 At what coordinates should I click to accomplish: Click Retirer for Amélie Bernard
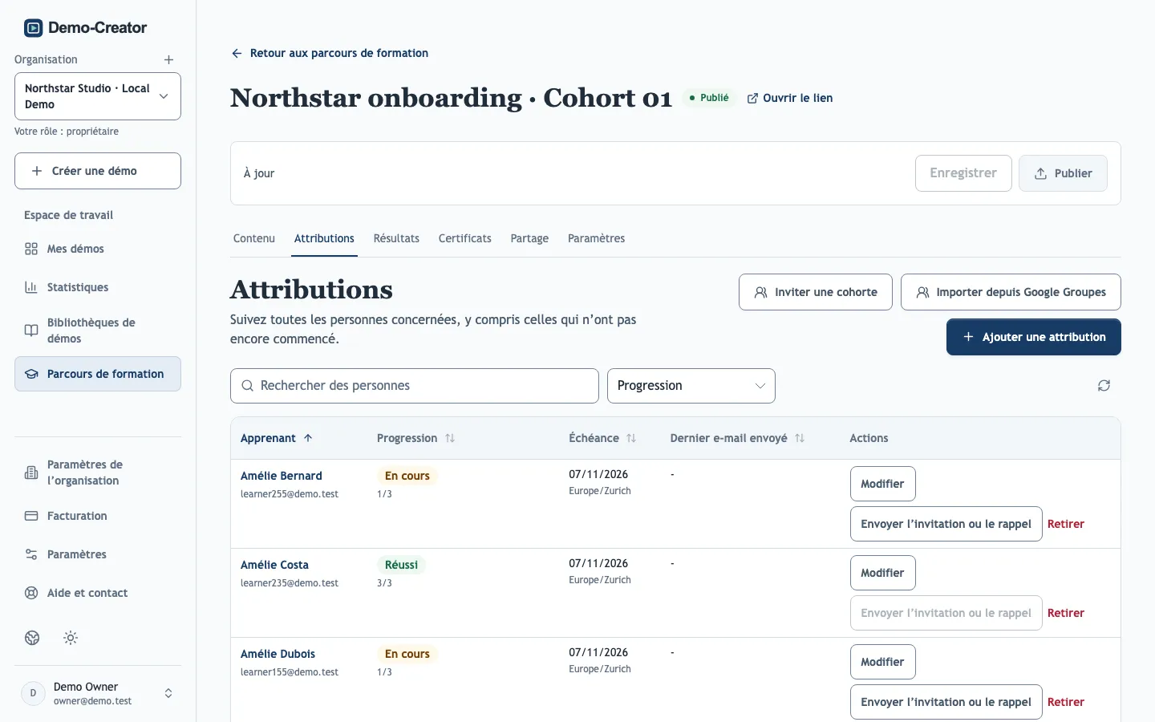[x=1066, y=524]
